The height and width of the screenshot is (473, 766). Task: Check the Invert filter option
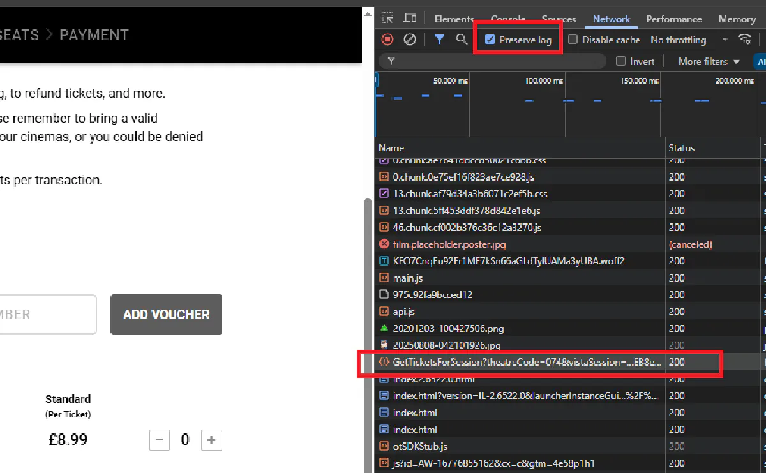620,61
